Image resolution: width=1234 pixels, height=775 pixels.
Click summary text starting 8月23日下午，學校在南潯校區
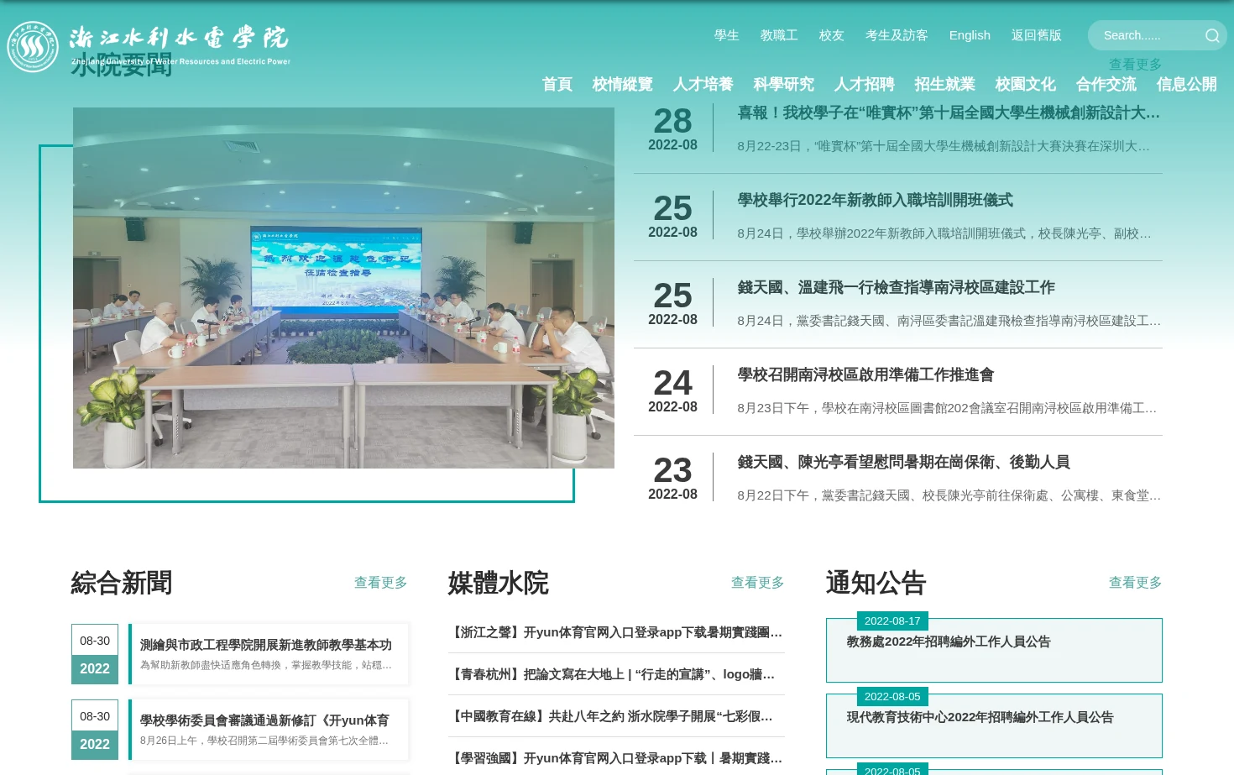[x=947, y=408]
